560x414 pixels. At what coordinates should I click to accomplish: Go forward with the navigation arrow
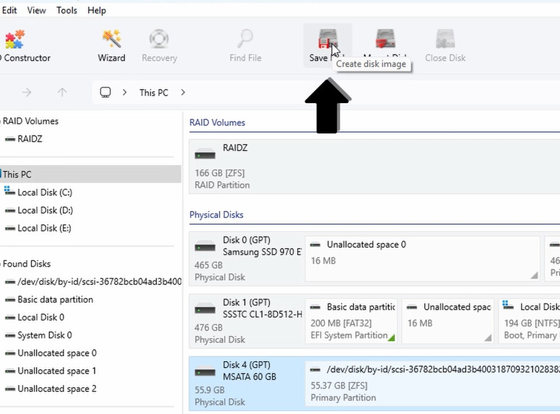27,92
